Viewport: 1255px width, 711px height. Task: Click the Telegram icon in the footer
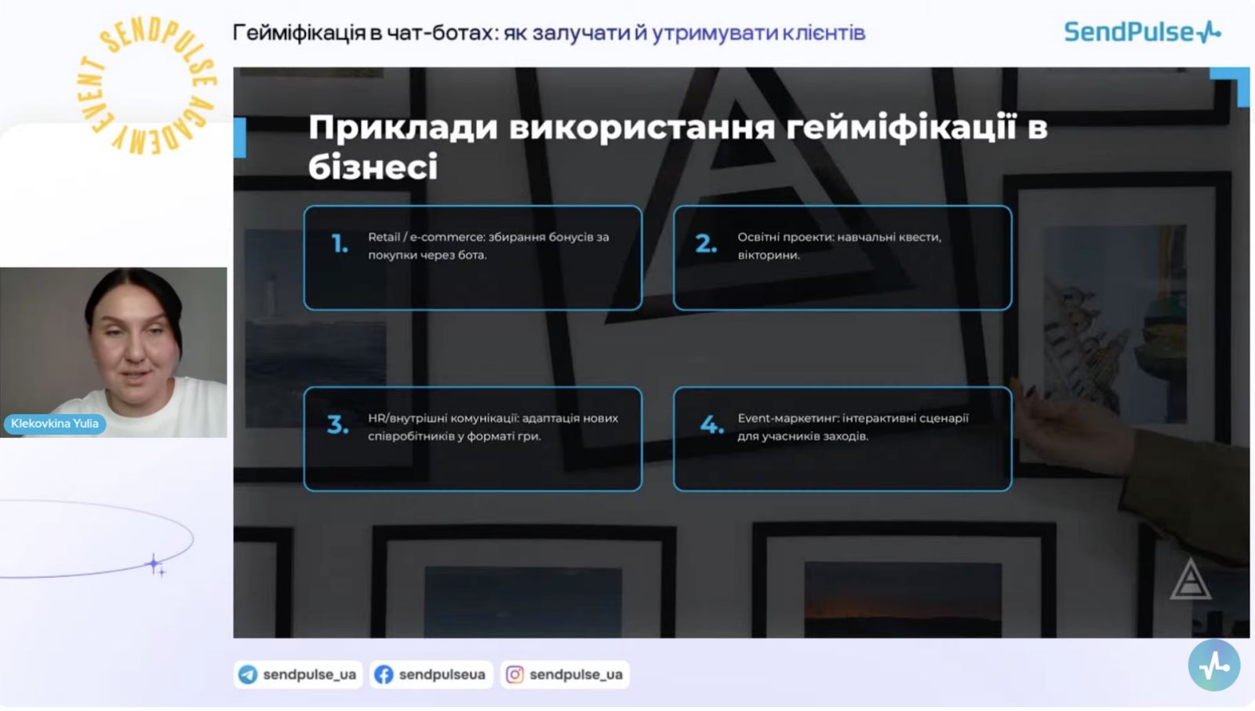pyautogui.click(x=248, y=675)
